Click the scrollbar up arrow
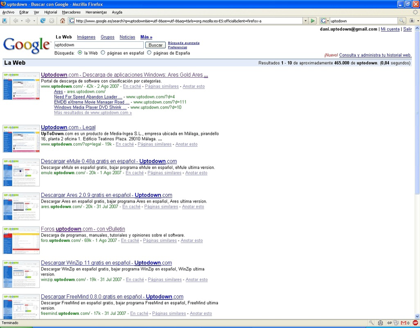Screen dimensions: 420x328 pyautogui.click(x=417, y=28)
